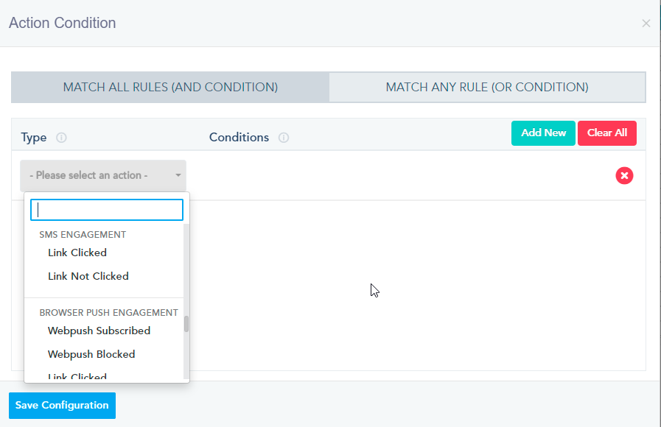
Task: Click the Conditions column heading
Action: 239,137
